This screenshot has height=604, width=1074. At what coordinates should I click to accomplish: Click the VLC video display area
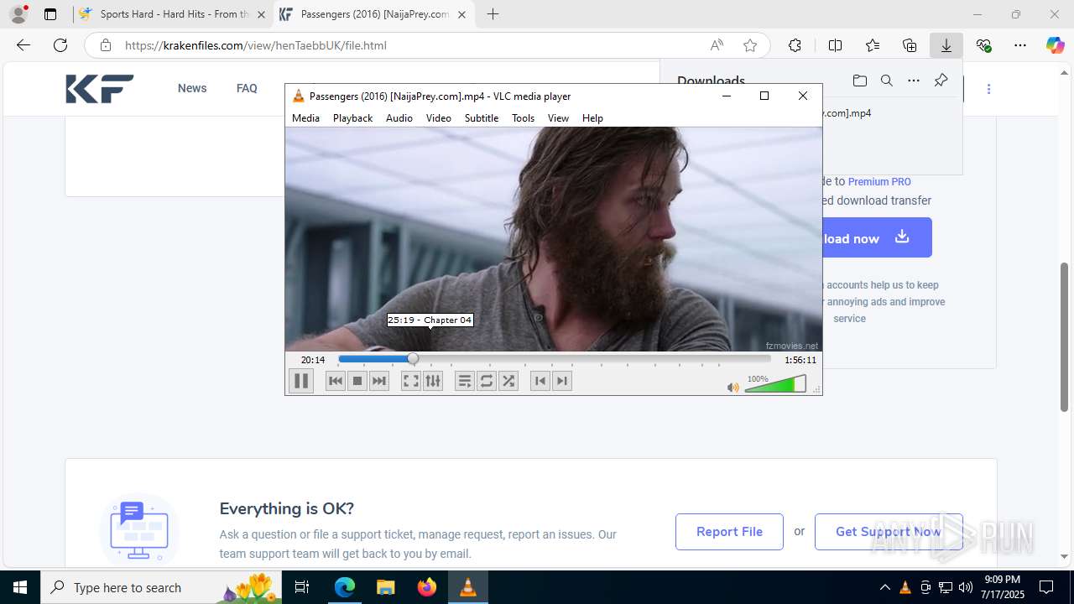point(554,239)
